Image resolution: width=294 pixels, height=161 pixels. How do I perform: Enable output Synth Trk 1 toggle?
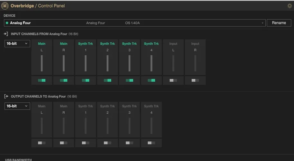point(86,143)
